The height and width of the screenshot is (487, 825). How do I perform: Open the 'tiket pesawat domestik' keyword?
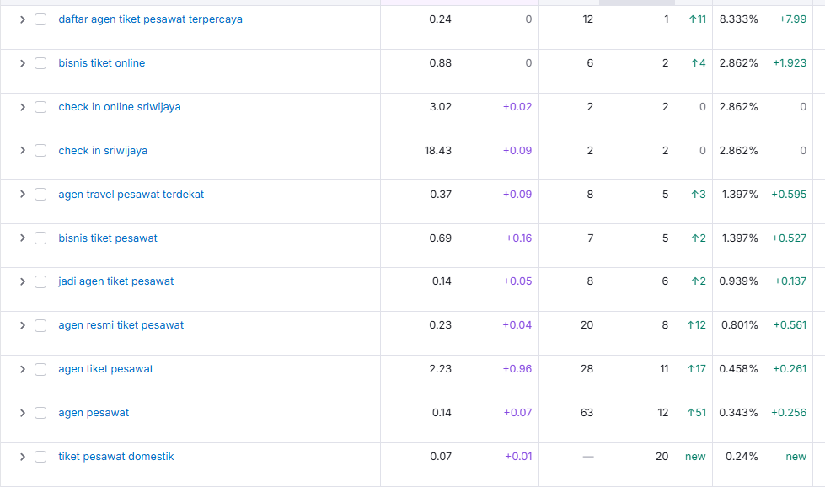(x=115, y=457)
